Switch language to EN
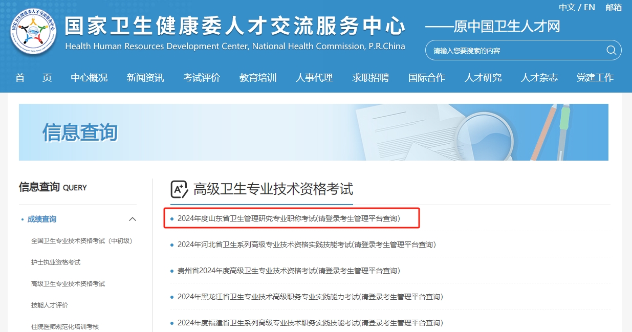 pos(589,7)
